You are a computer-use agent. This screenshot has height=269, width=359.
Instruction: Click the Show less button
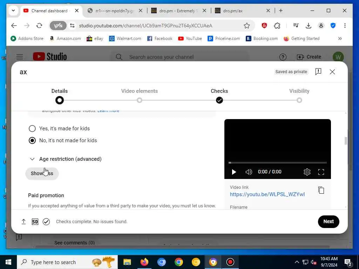pos(42,173)
